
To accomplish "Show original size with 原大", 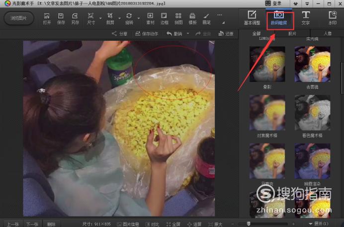I will coord(215,224).
